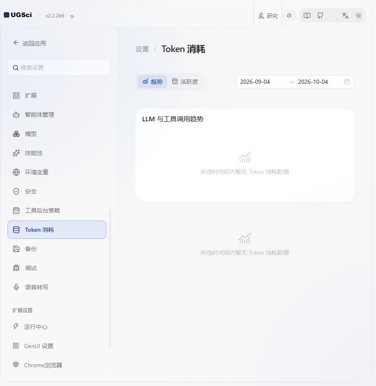
Task: Open the 备份 section
Action: (57, 249)
